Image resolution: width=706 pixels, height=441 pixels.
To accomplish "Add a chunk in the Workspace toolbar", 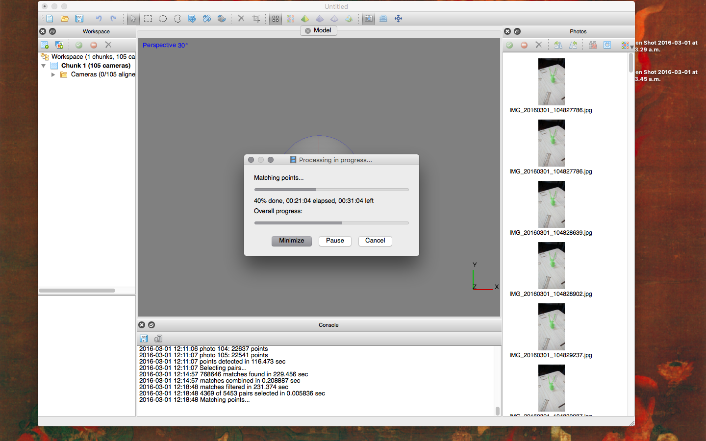I will tap(45, 45).
